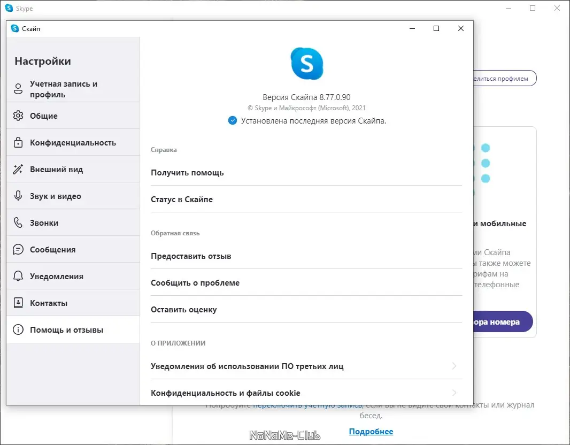This screenshot has width=570, height=445.
Task: Maximize the background Skype main window
Action: (533, 8)
